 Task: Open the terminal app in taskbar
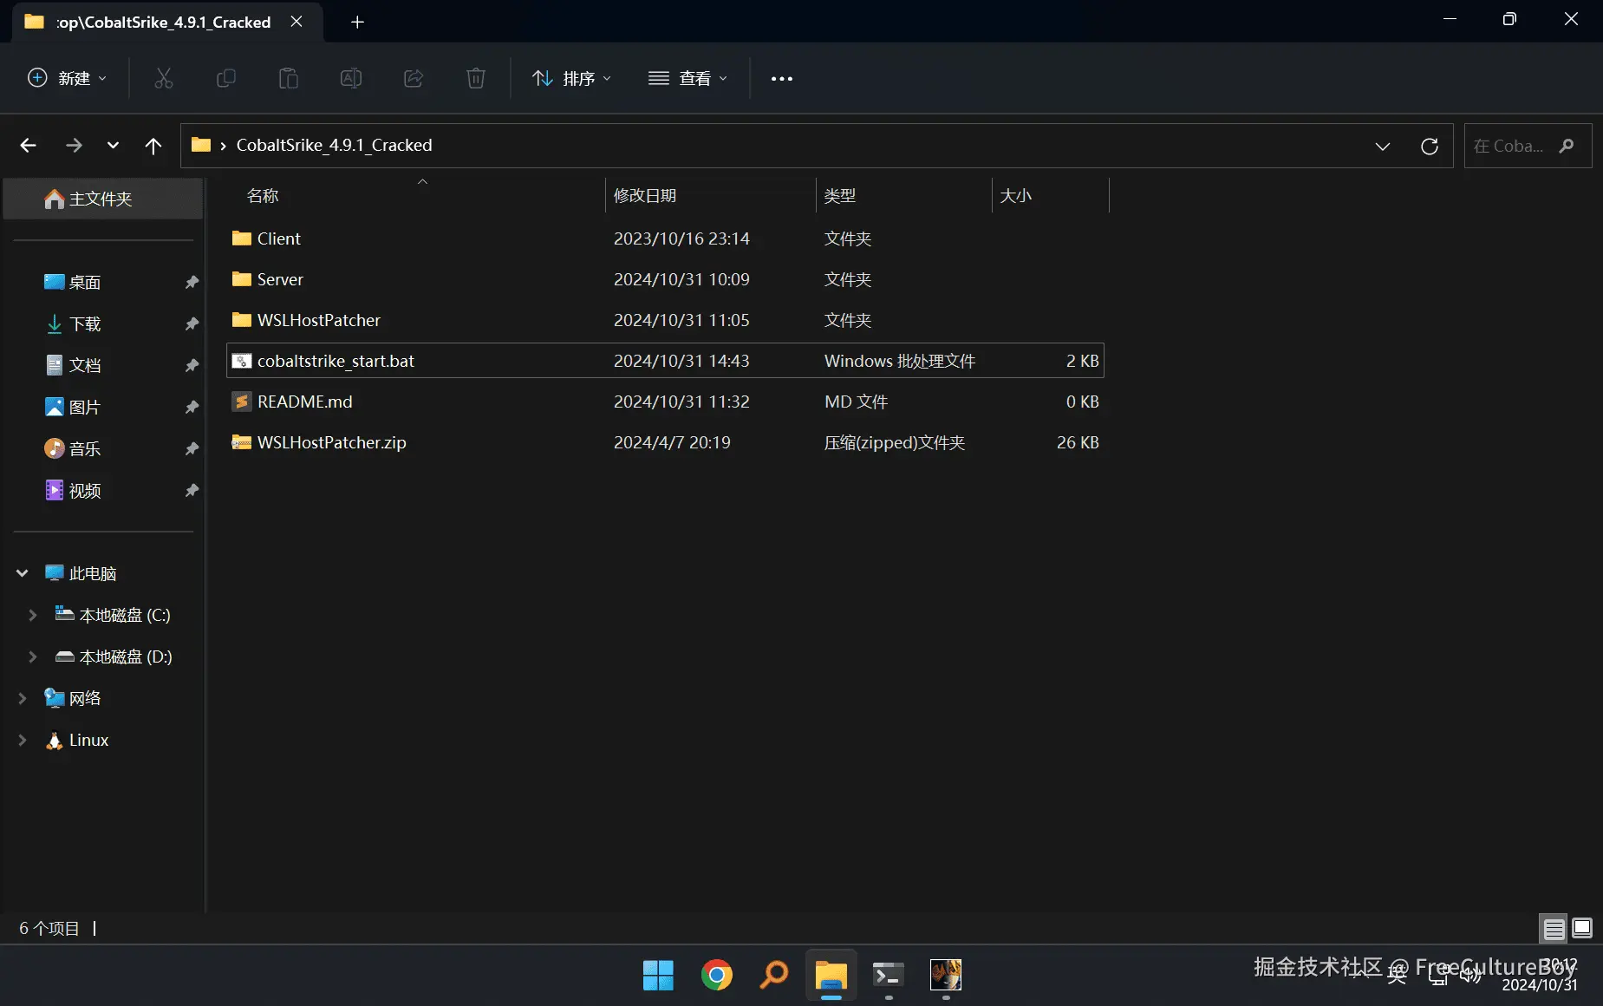[x=888, y=976]
